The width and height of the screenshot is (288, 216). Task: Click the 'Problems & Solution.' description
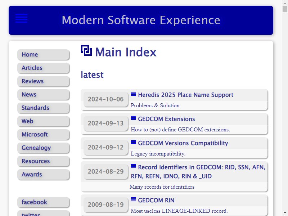(156, 105)
